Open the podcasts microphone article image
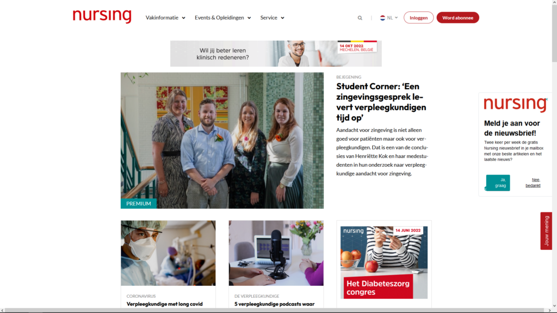 pos(276,253)
